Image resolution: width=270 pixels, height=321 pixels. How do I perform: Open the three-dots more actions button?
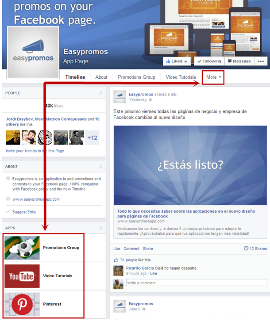[261, 61]
